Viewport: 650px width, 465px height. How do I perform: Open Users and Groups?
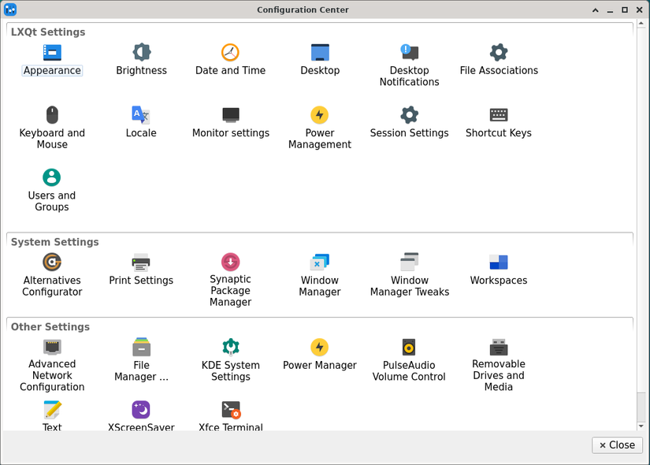click(52, 178)
